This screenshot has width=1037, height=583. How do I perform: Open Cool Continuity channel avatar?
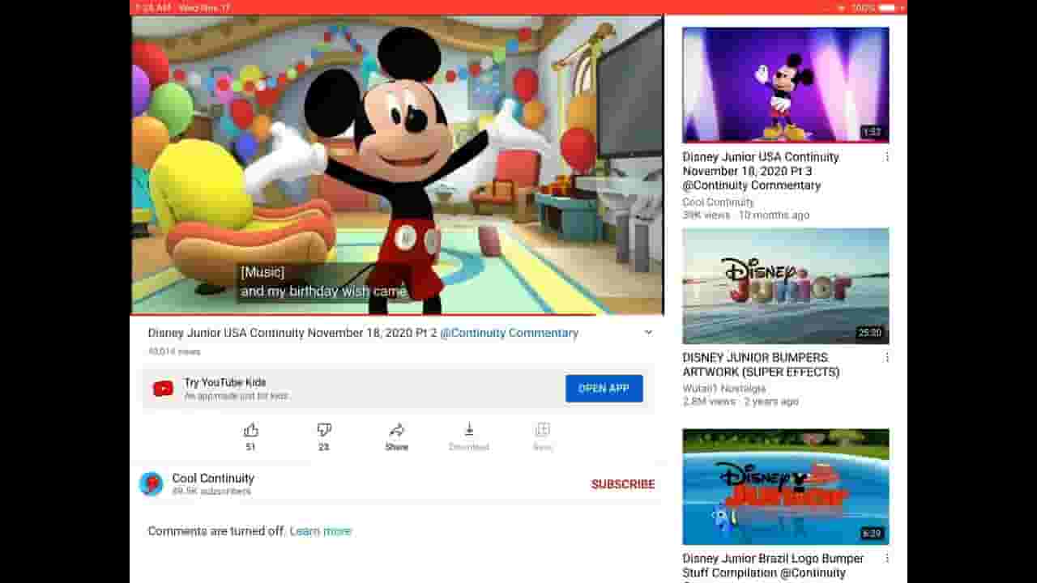click(x=151, y=484)
